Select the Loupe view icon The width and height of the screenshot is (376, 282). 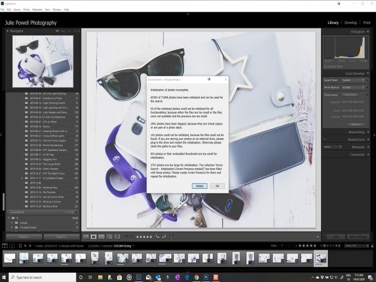[x=93, y=237]
